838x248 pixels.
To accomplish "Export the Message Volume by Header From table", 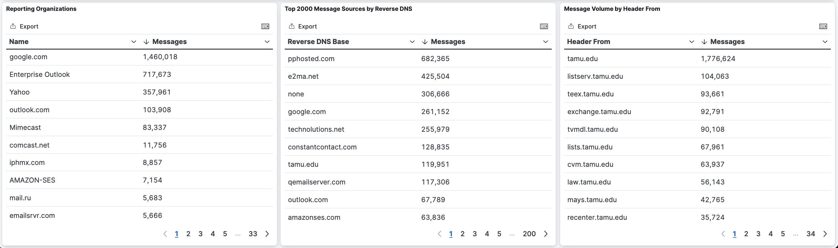I will click(x=582, y=26).
